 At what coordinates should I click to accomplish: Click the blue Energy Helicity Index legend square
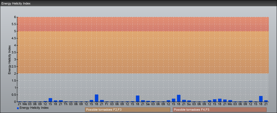(18, 108)
